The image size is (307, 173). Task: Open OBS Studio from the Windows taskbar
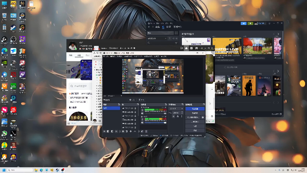[x=63, y=170]
